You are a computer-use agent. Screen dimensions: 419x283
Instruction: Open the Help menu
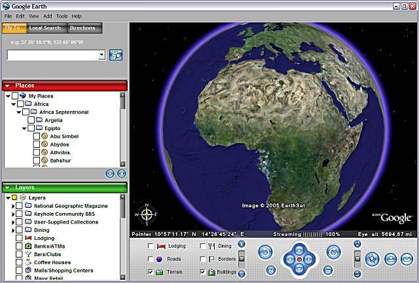click(77, 16)
